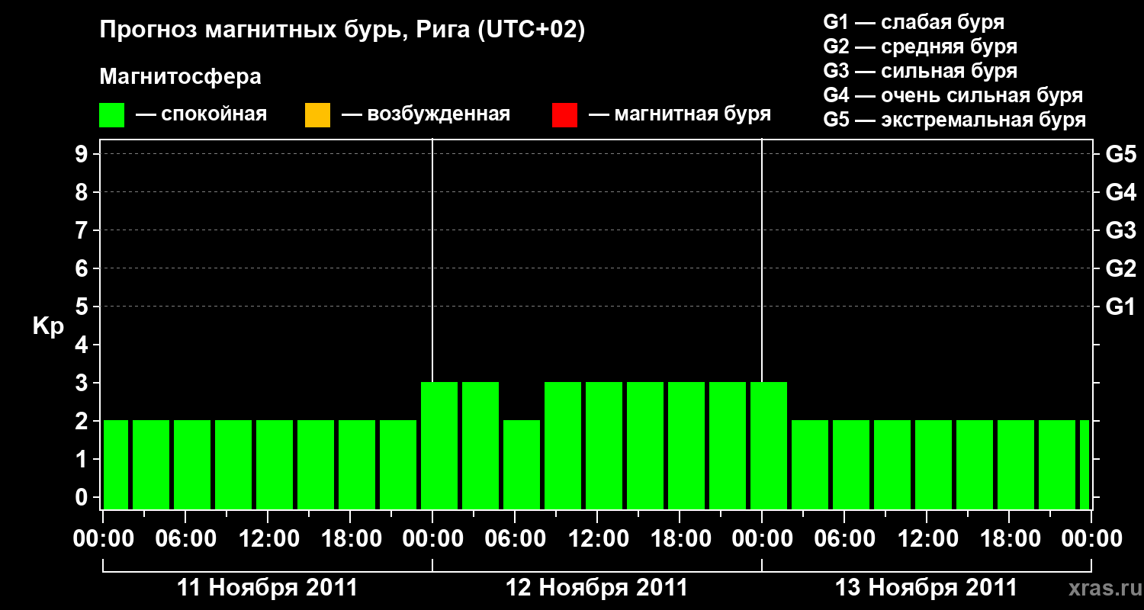Click the right-axis 'G2' tick label

(x=1121, y=269)
